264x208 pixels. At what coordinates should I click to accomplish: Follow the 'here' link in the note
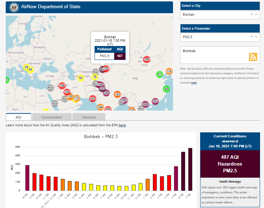(x=194, y=82)
